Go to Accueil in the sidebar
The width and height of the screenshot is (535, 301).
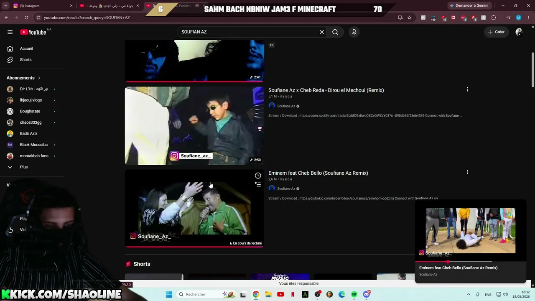point(26,48)
